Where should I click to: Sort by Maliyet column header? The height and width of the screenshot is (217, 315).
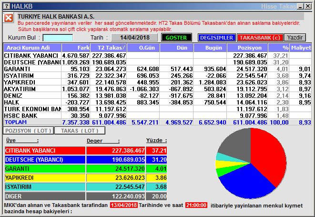click(301, 48)
